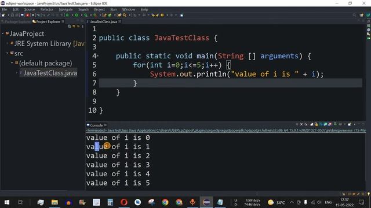
Task: Click the Open Type toolbar icon
Action: click(119, 15)
